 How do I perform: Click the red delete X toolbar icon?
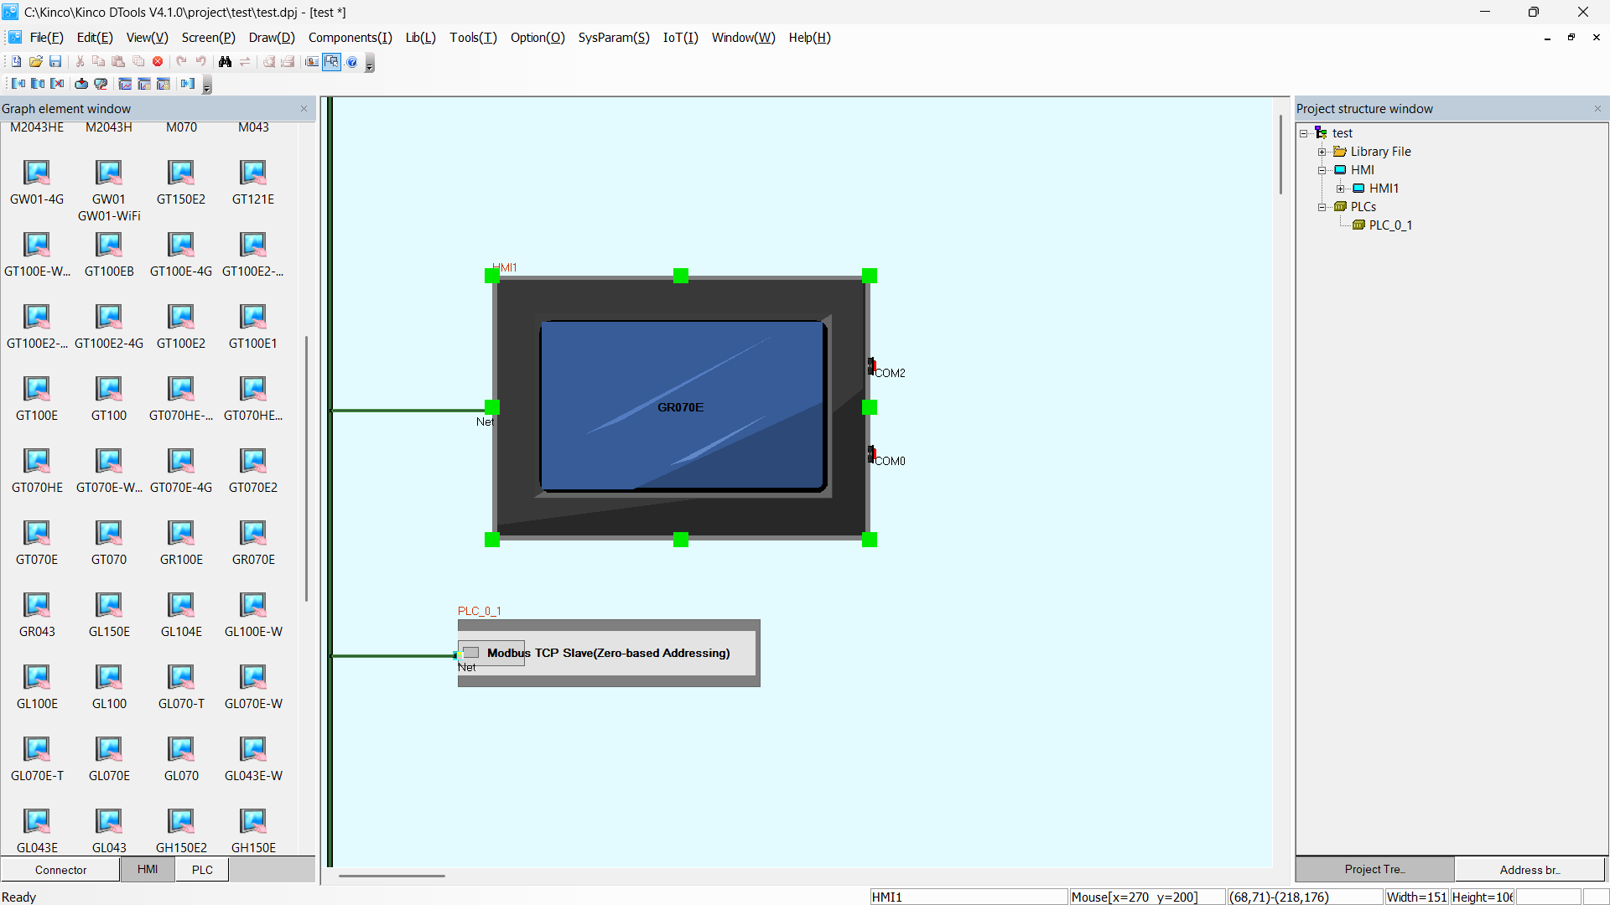click(x=158, y=61)
